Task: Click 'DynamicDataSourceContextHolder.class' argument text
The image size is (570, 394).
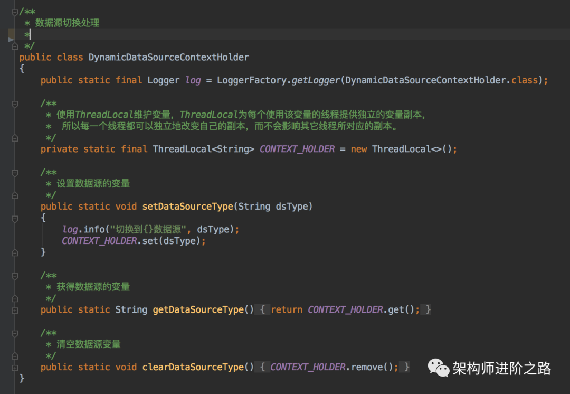Action: click(x=441, y=80)
